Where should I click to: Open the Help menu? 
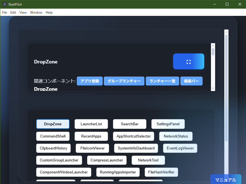tap(49, 13)
